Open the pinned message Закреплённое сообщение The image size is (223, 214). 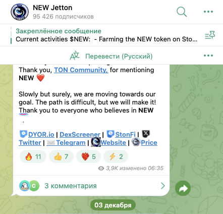tap(106, 35)
